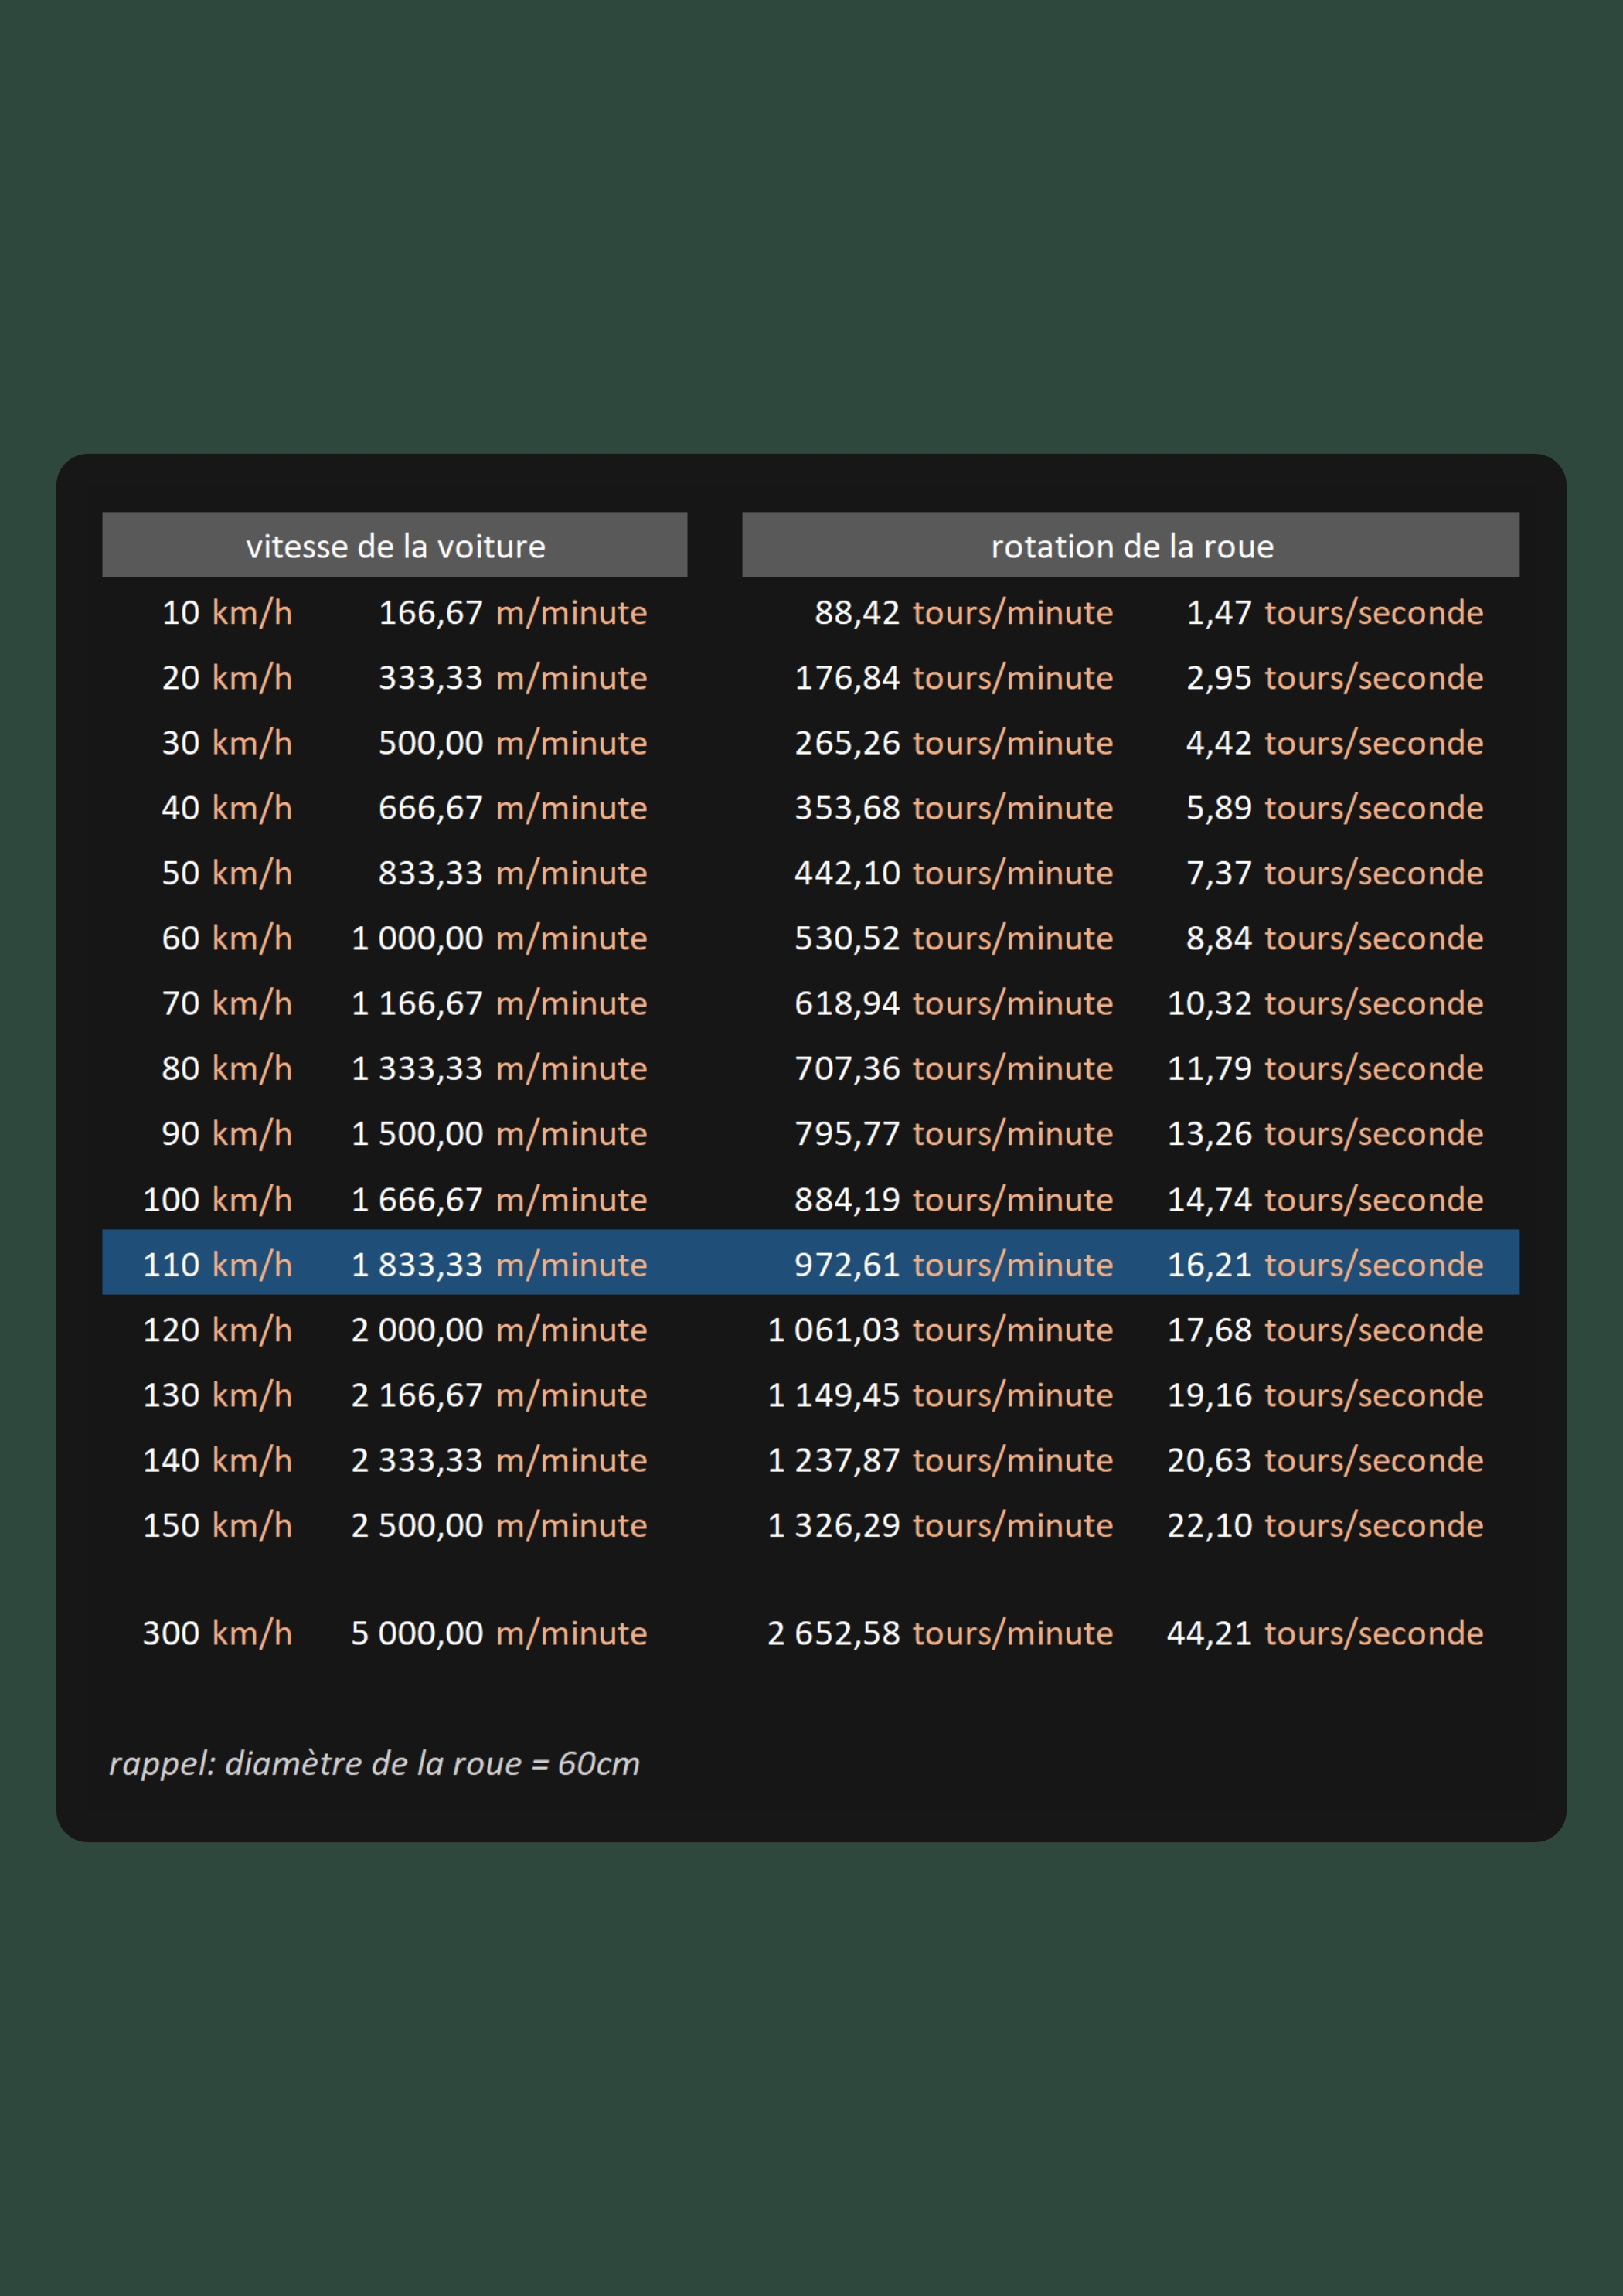Screen dimensions: 1623x2296
Task: Select the 10 km/h cell
Action: coord(227,612)
